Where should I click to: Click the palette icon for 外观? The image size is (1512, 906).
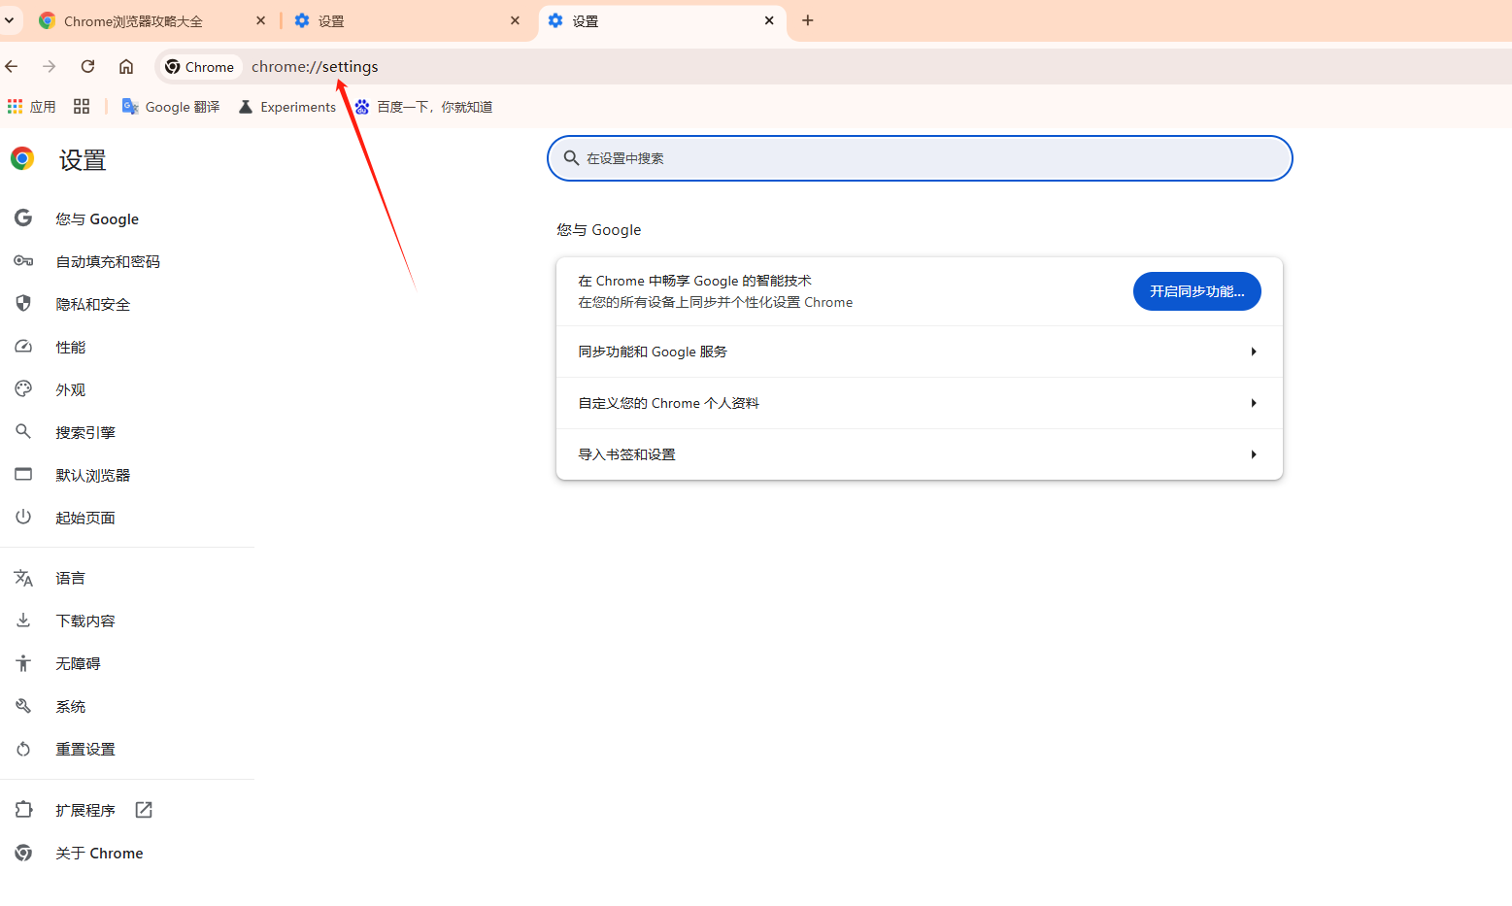(x=23, y=389)
